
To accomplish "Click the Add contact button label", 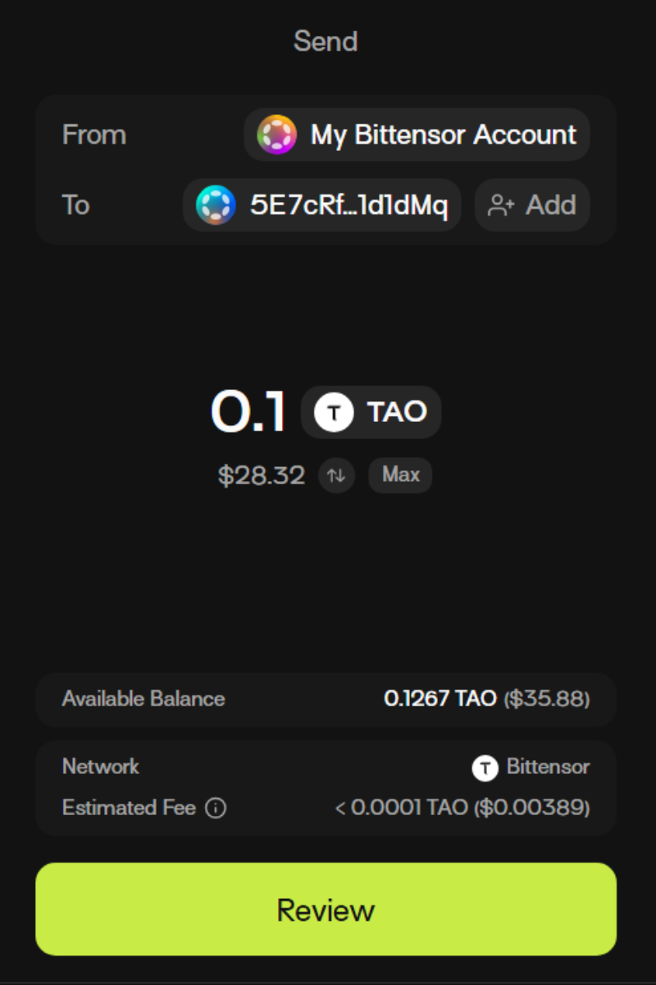I will coord(550,205).
